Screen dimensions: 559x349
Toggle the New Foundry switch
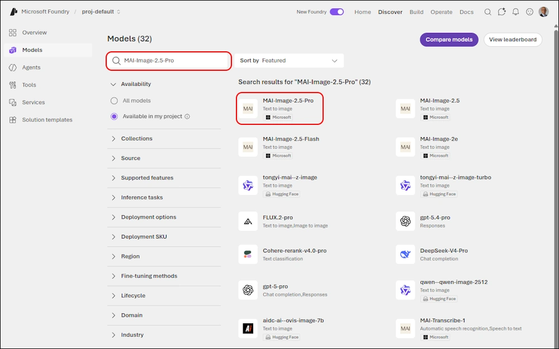point(337,12)
